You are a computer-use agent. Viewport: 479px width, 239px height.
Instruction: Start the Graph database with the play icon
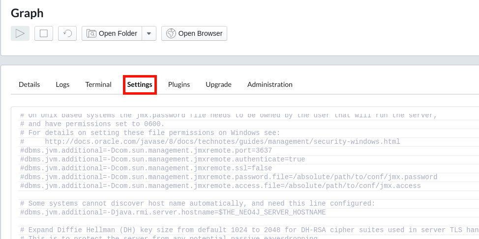(x=20, y=33)
